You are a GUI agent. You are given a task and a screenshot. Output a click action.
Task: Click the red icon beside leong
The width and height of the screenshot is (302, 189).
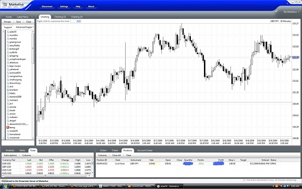click(x=8, y=127)
